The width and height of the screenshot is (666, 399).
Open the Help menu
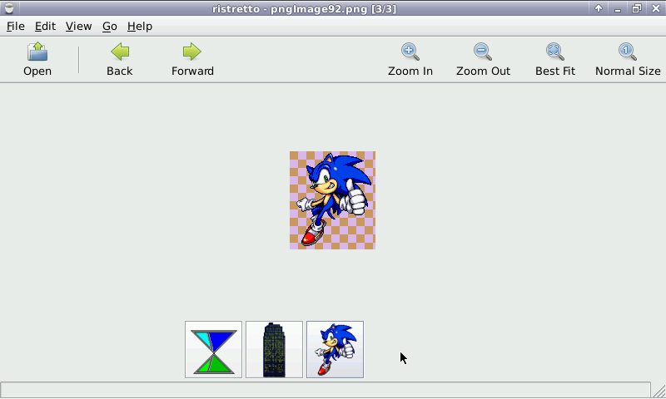(x=140, y=27)
